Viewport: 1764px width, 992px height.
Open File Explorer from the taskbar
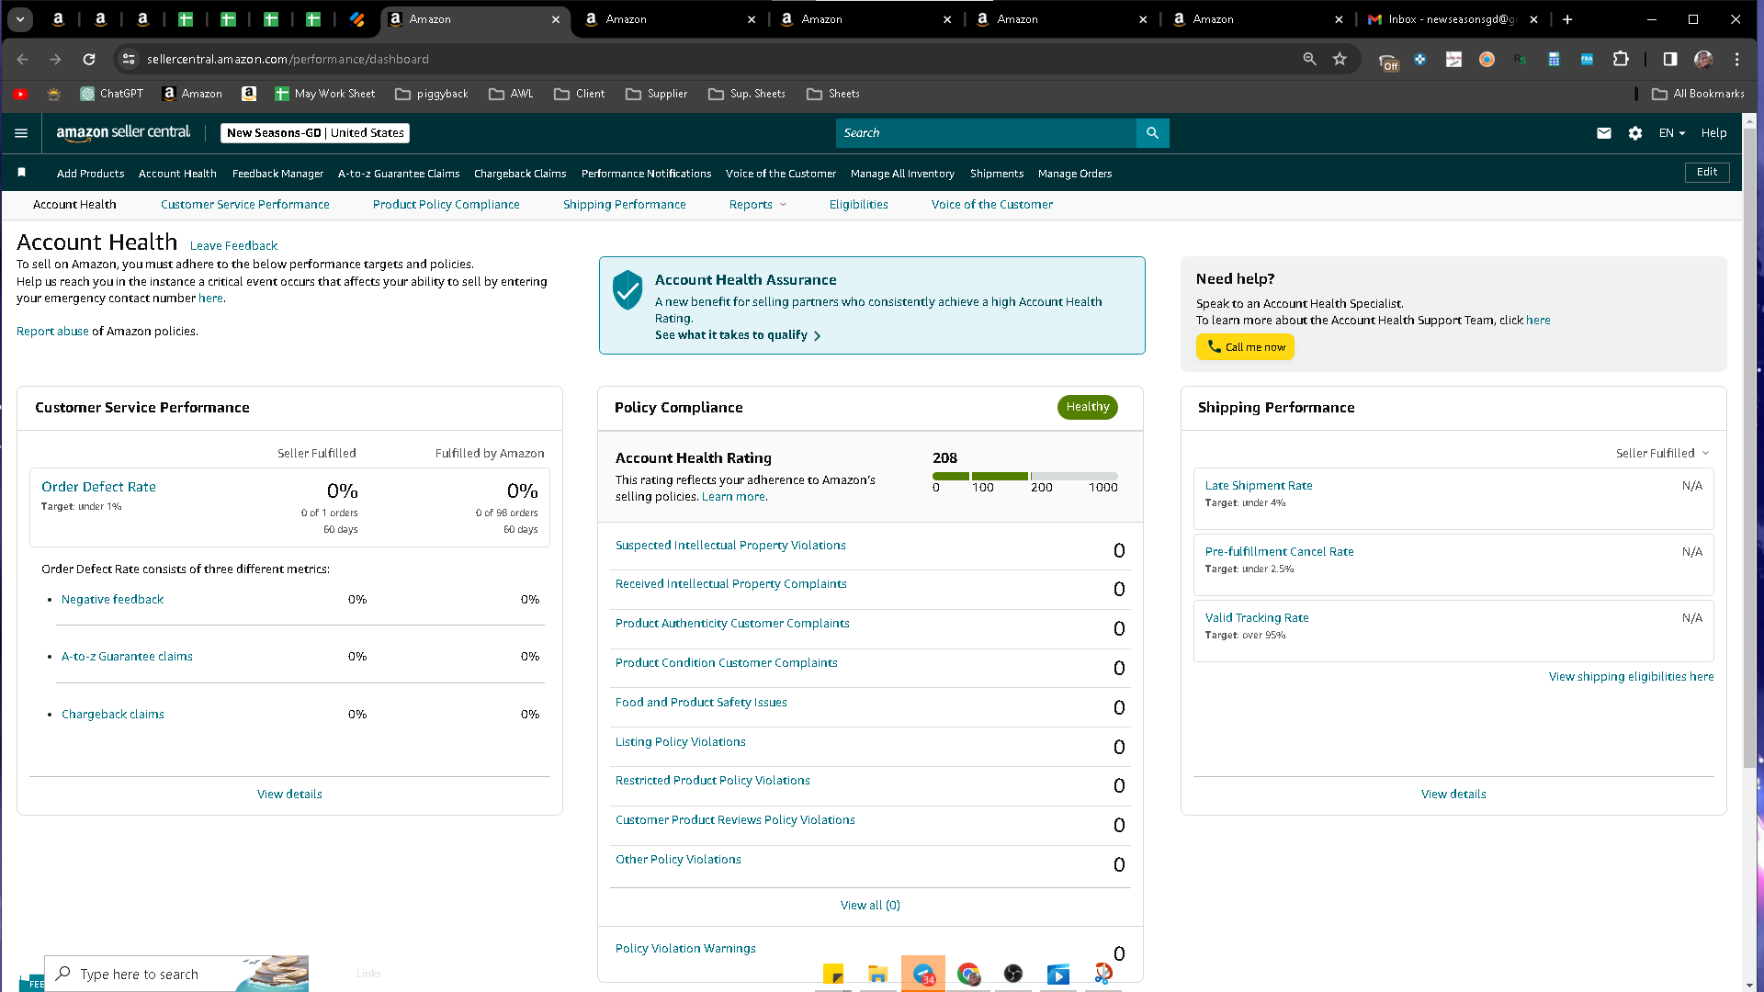878,975
